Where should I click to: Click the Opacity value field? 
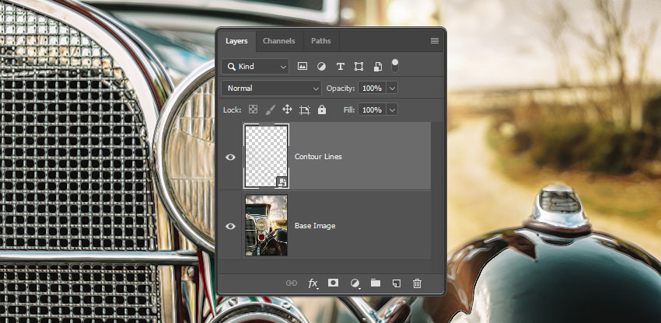pyautogui.click(x=372, y=88)
